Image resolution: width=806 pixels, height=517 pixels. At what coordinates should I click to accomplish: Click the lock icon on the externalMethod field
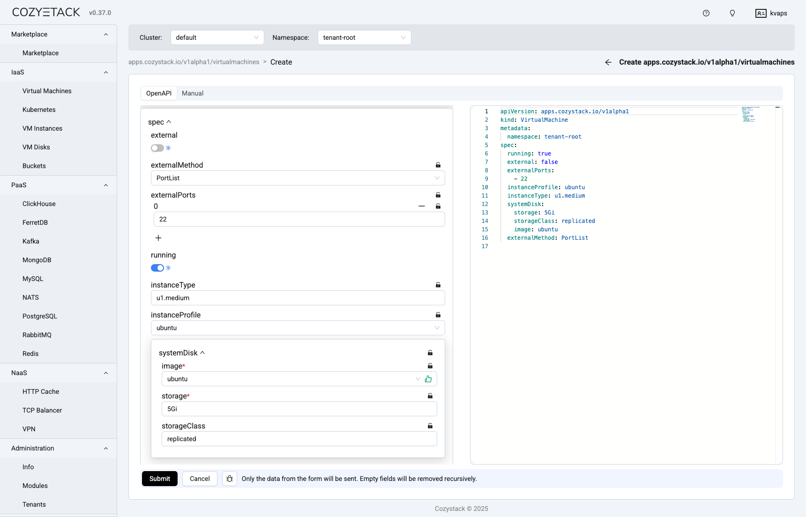[438, 165]
